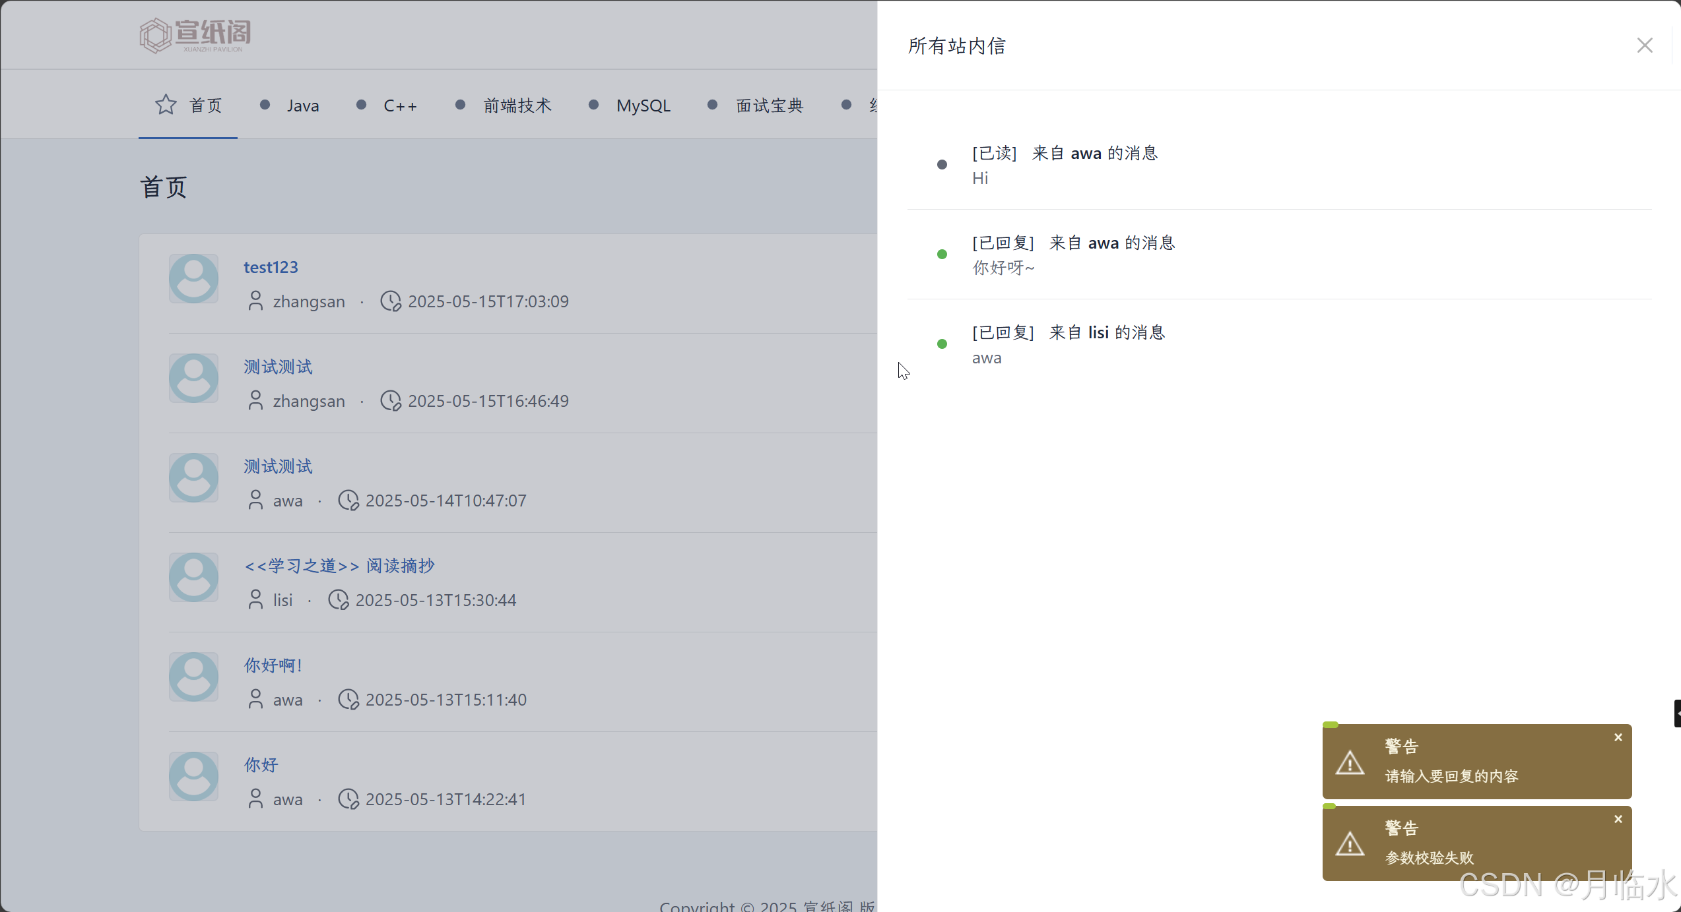The height and width of the screenshot is (912, 1681).
Task: Go to the 前端技术 tab
Action: (517, 106)
